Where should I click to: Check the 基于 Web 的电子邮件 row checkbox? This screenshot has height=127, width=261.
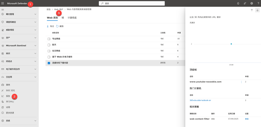click(49, 57)
